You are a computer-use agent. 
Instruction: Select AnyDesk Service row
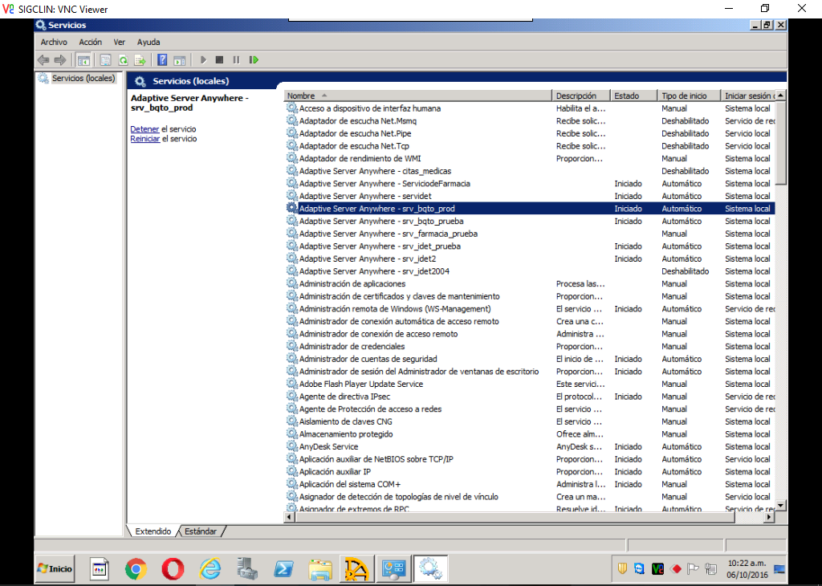coord(530,447)
